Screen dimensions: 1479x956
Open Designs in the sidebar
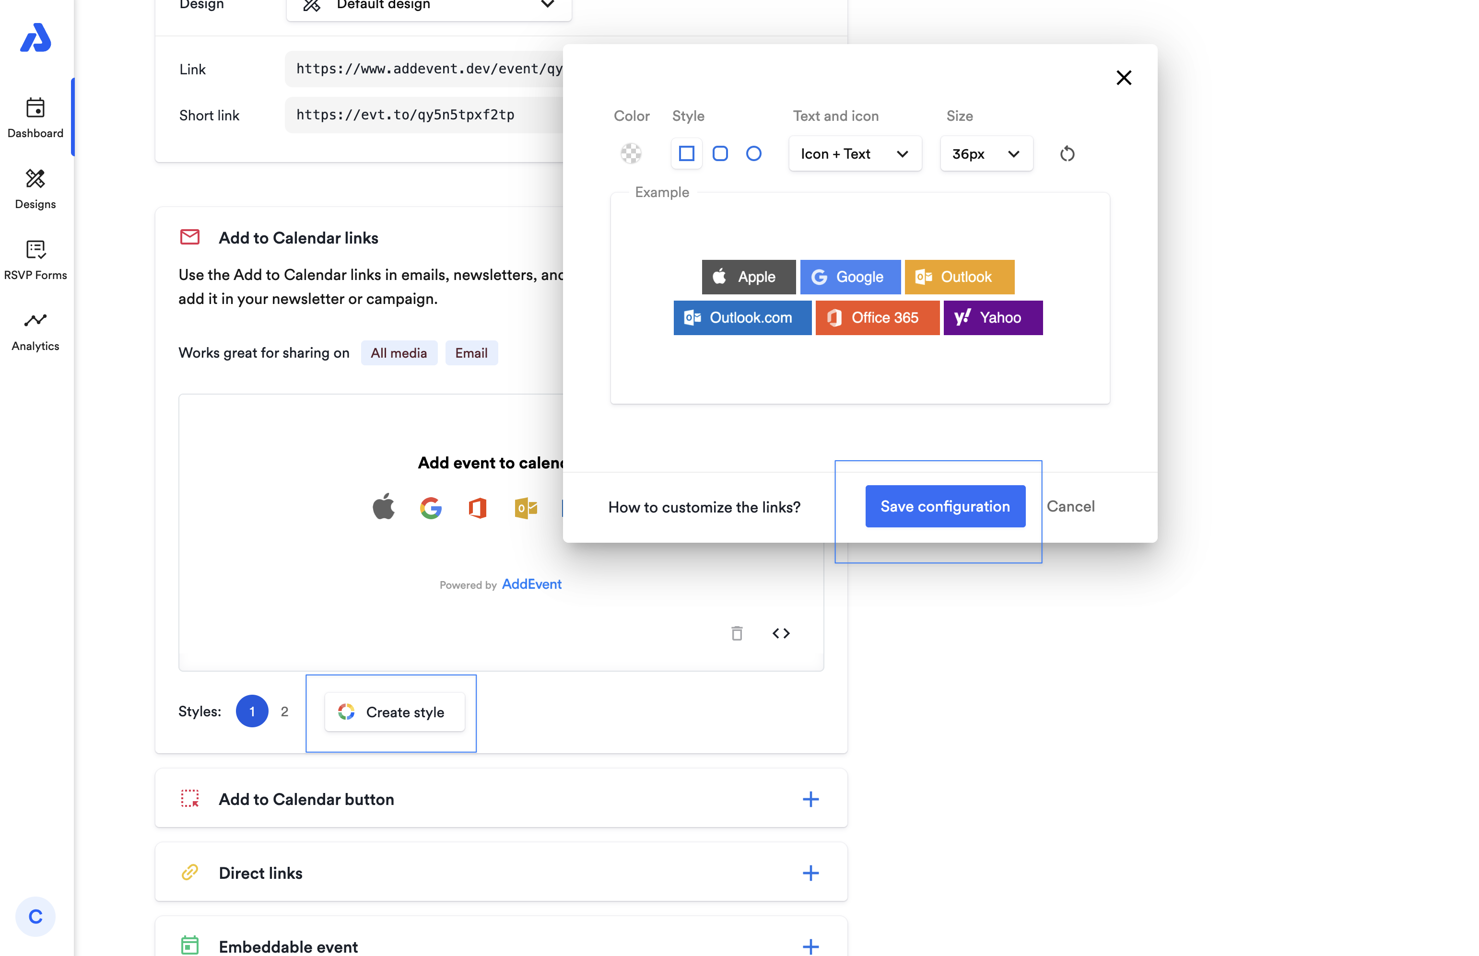35,189
